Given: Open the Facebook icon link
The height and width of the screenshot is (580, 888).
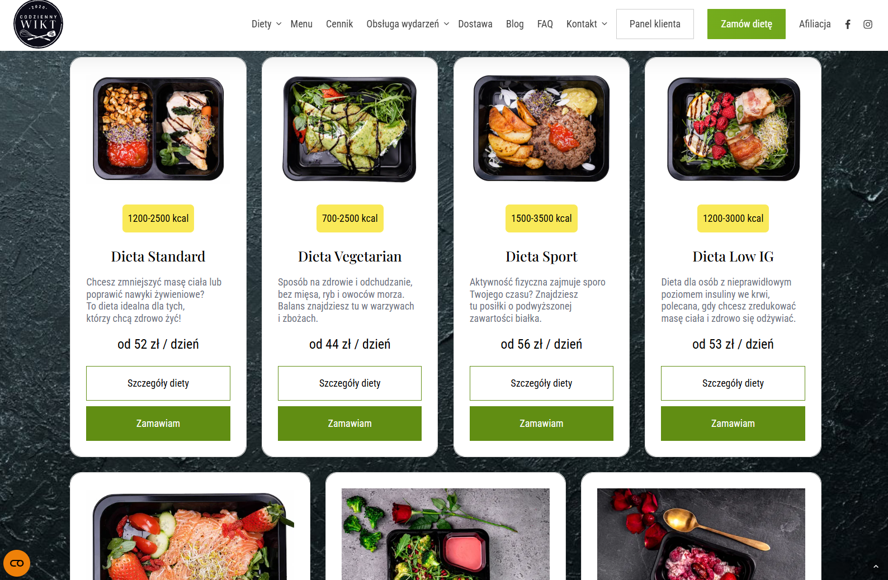Looking at the screenshot, I should click(x=848, y=24).
